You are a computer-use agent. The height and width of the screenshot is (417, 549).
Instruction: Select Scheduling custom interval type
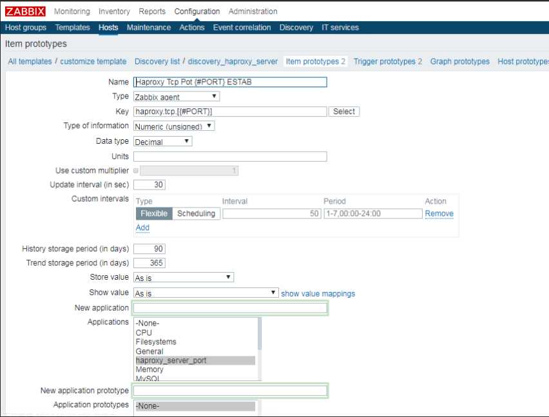coord(196,213)
